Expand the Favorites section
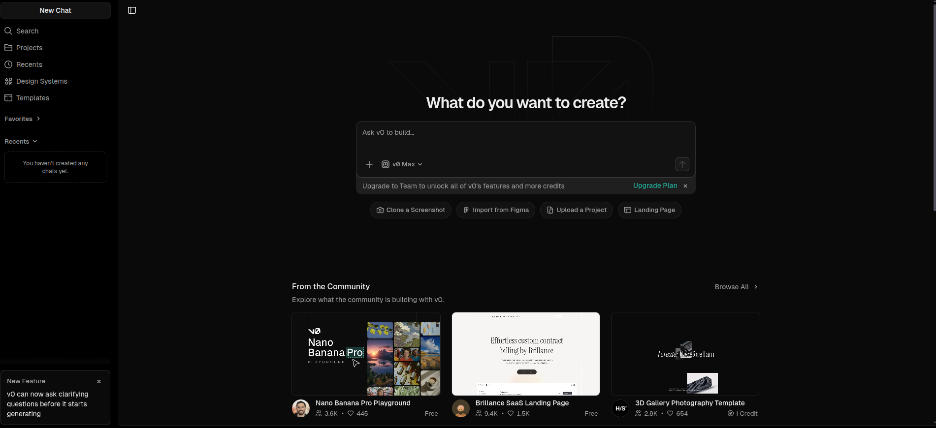This screenshot has width=936, height=428. (x=22, y=119)
